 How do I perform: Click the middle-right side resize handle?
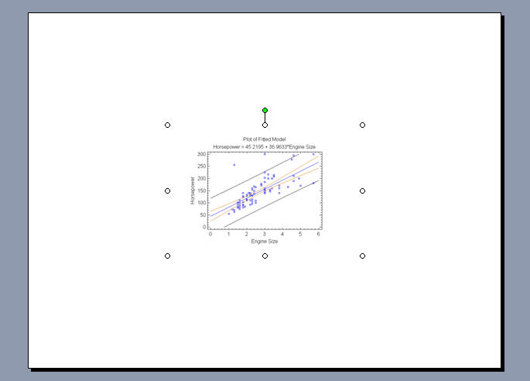(362, 190)
